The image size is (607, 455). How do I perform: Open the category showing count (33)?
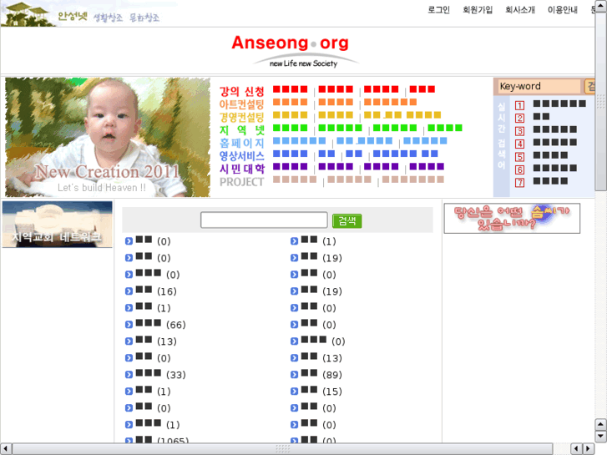coord(160,374)
